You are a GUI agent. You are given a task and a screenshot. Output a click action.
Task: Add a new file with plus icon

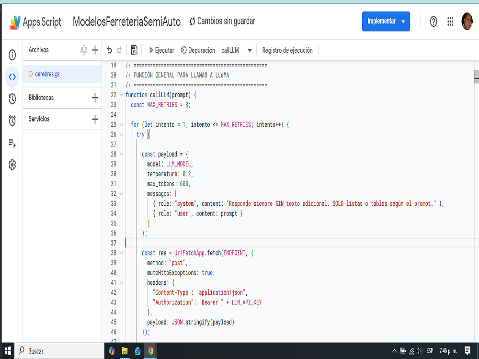click(x=95, y=50)
